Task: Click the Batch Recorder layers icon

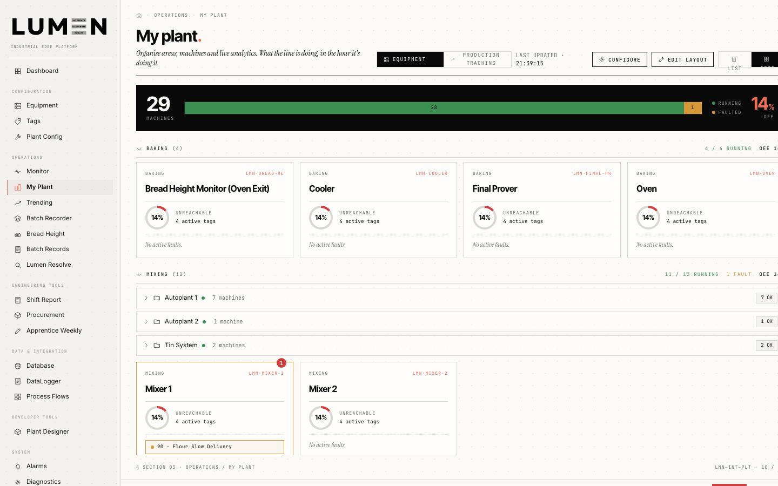Action: click(18, 219)
